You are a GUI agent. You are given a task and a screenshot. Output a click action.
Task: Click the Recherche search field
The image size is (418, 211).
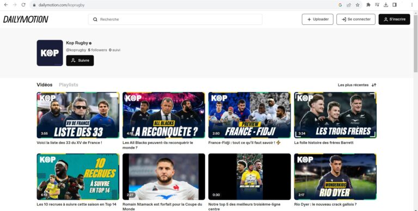tap(175, 20)
